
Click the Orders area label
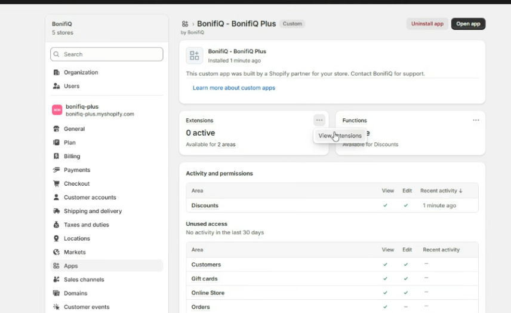[201, 307]
